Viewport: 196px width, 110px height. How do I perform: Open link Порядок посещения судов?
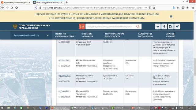point(96,14)
